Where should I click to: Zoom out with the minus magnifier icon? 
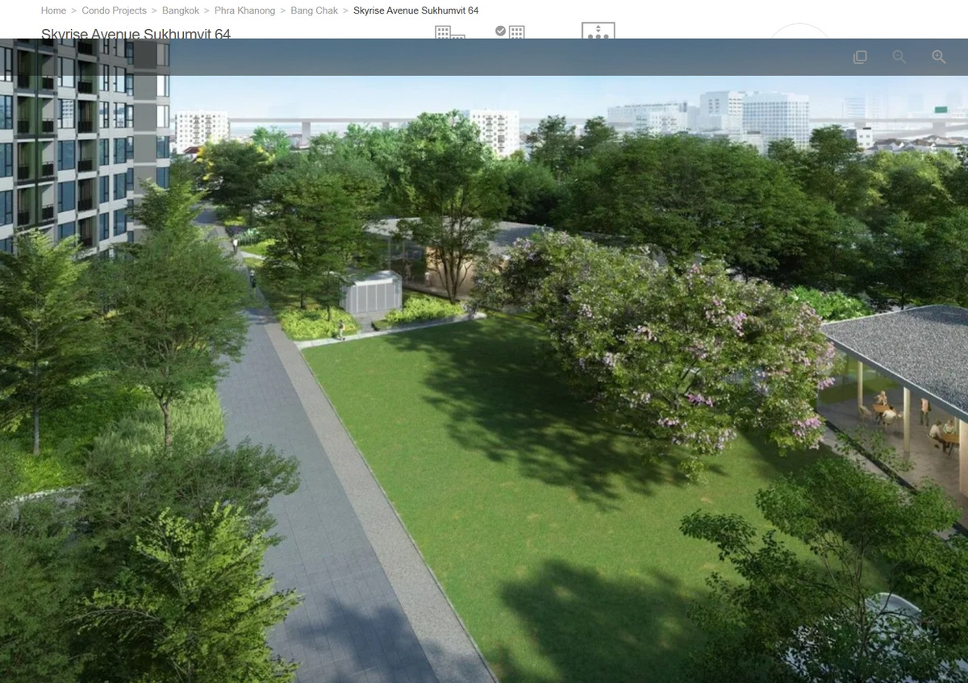click(x=899, y=56)
